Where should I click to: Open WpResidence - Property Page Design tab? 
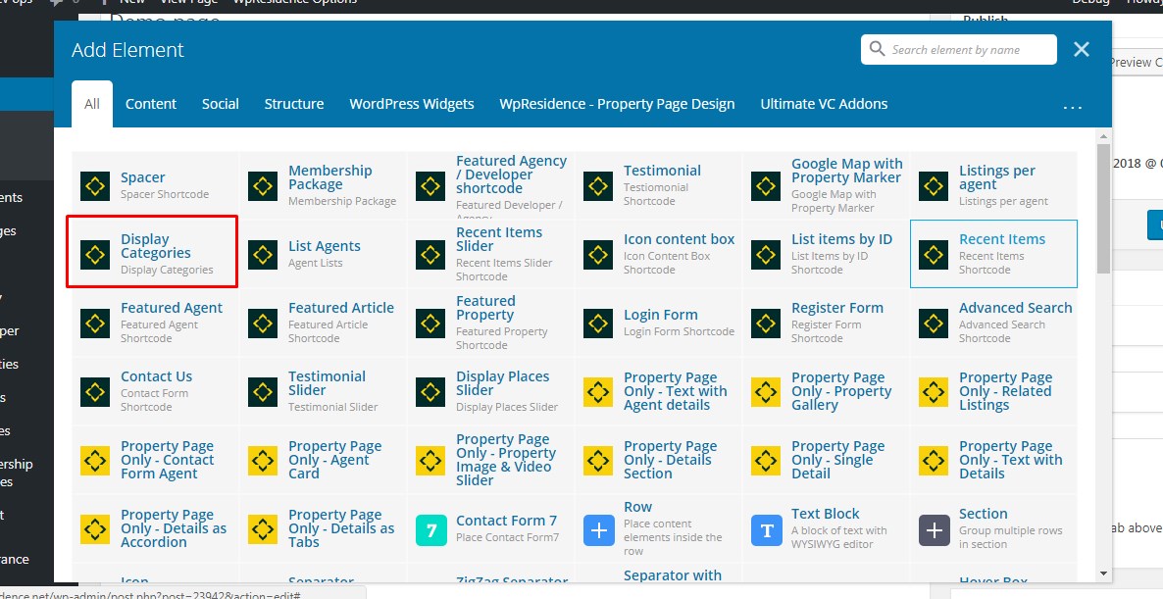pos(617,104)
